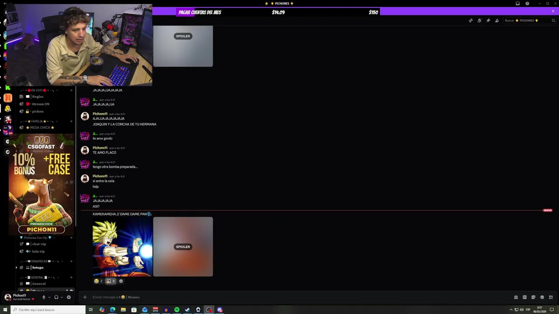Screen dimensions: 559x314
Task: Focus the Buscar PICHONES search field
Action: click(530, 20)
